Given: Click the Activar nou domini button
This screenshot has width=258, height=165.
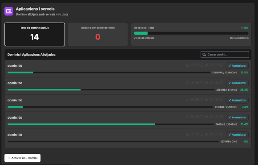Looking at the screenshot, I should [22, 158].
